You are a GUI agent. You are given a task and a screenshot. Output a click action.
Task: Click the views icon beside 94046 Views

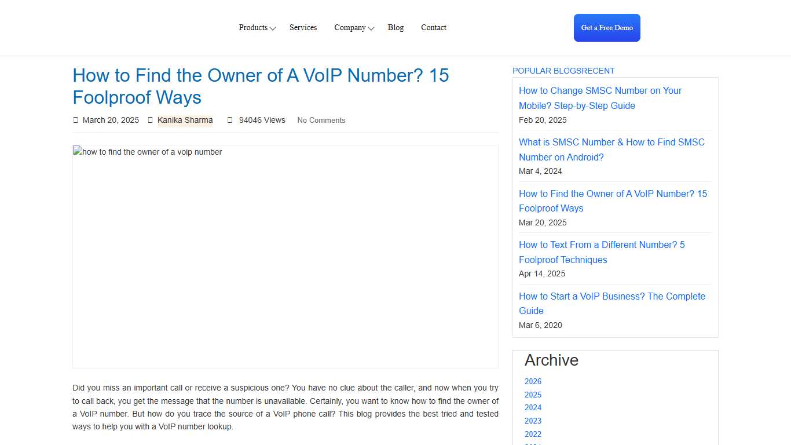click(x=229, y=120)
